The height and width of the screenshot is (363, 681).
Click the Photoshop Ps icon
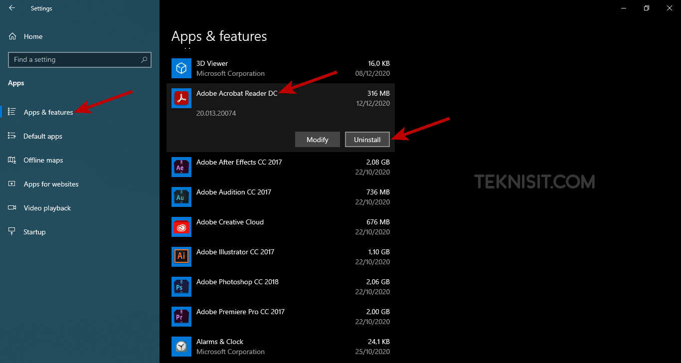181,287
